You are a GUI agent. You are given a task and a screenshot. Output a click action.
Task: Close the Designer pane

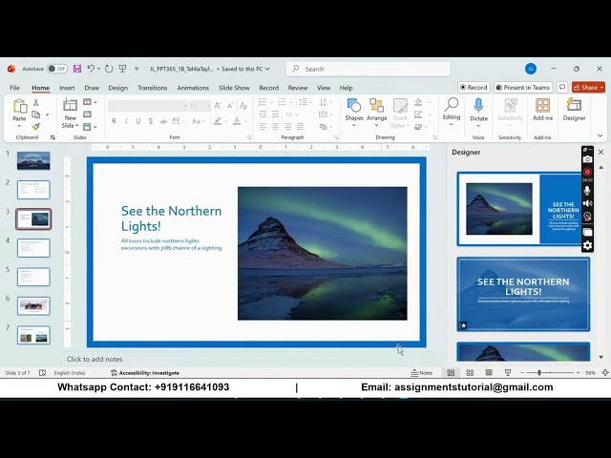tap(600, 153)
